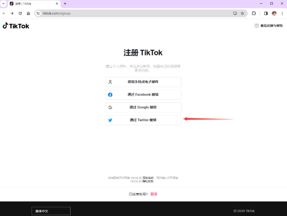Screen dimensions: 287x216
Task: Click the browser home button
Action: coord(28,13)
